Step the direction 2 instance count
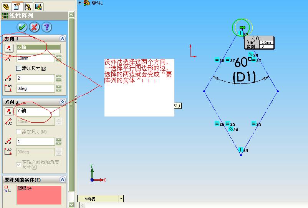The width and height of the screenshot is (308, 208). click(x=59, y=141)
